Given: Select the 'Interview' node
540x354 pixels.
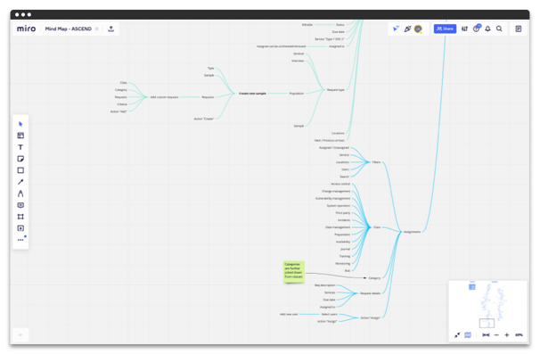Looking at the screenshot, I should [298, 61].
